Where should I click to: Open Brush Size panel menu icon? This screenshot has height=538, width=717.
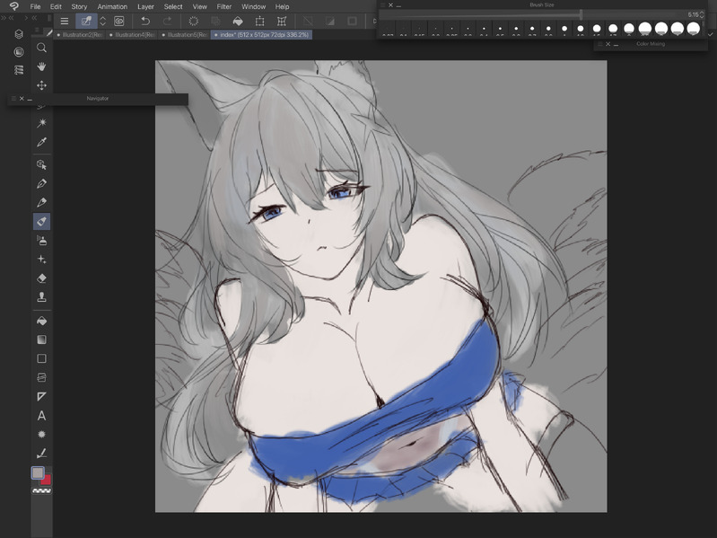pos(383,5)
